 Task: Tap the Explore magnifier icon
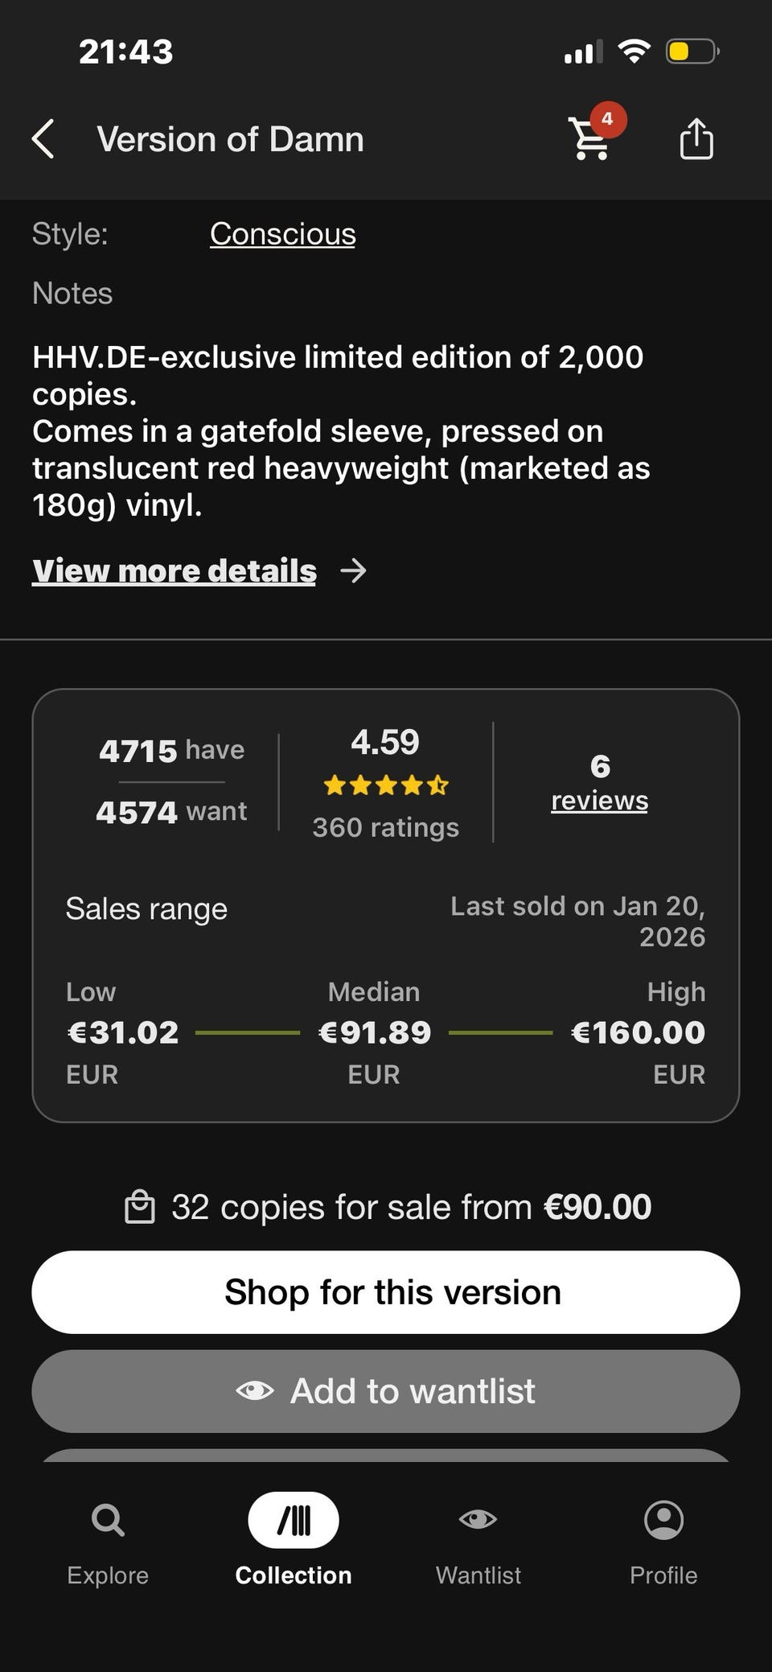108,1521
